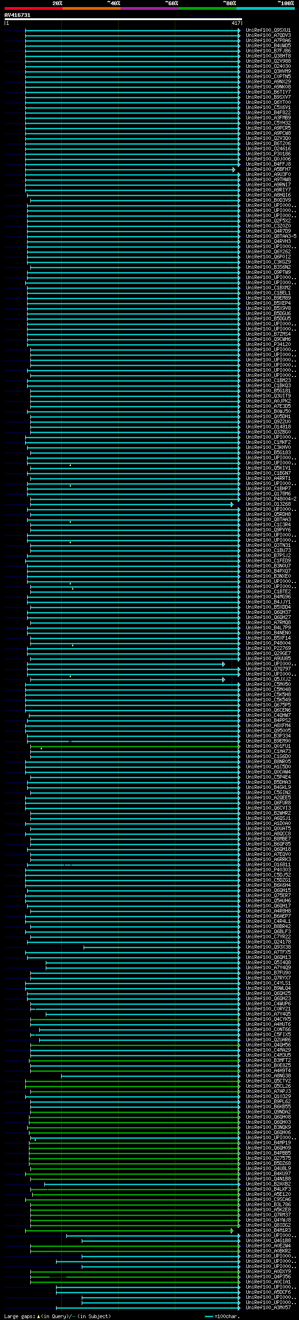This screenshot has height=1320, width=299.
Task: Open hit UniRef100_A2QEE5
Action: tap(268, 798)
